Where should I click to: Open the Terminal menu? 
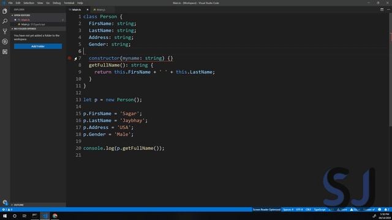tap(69, 3)
